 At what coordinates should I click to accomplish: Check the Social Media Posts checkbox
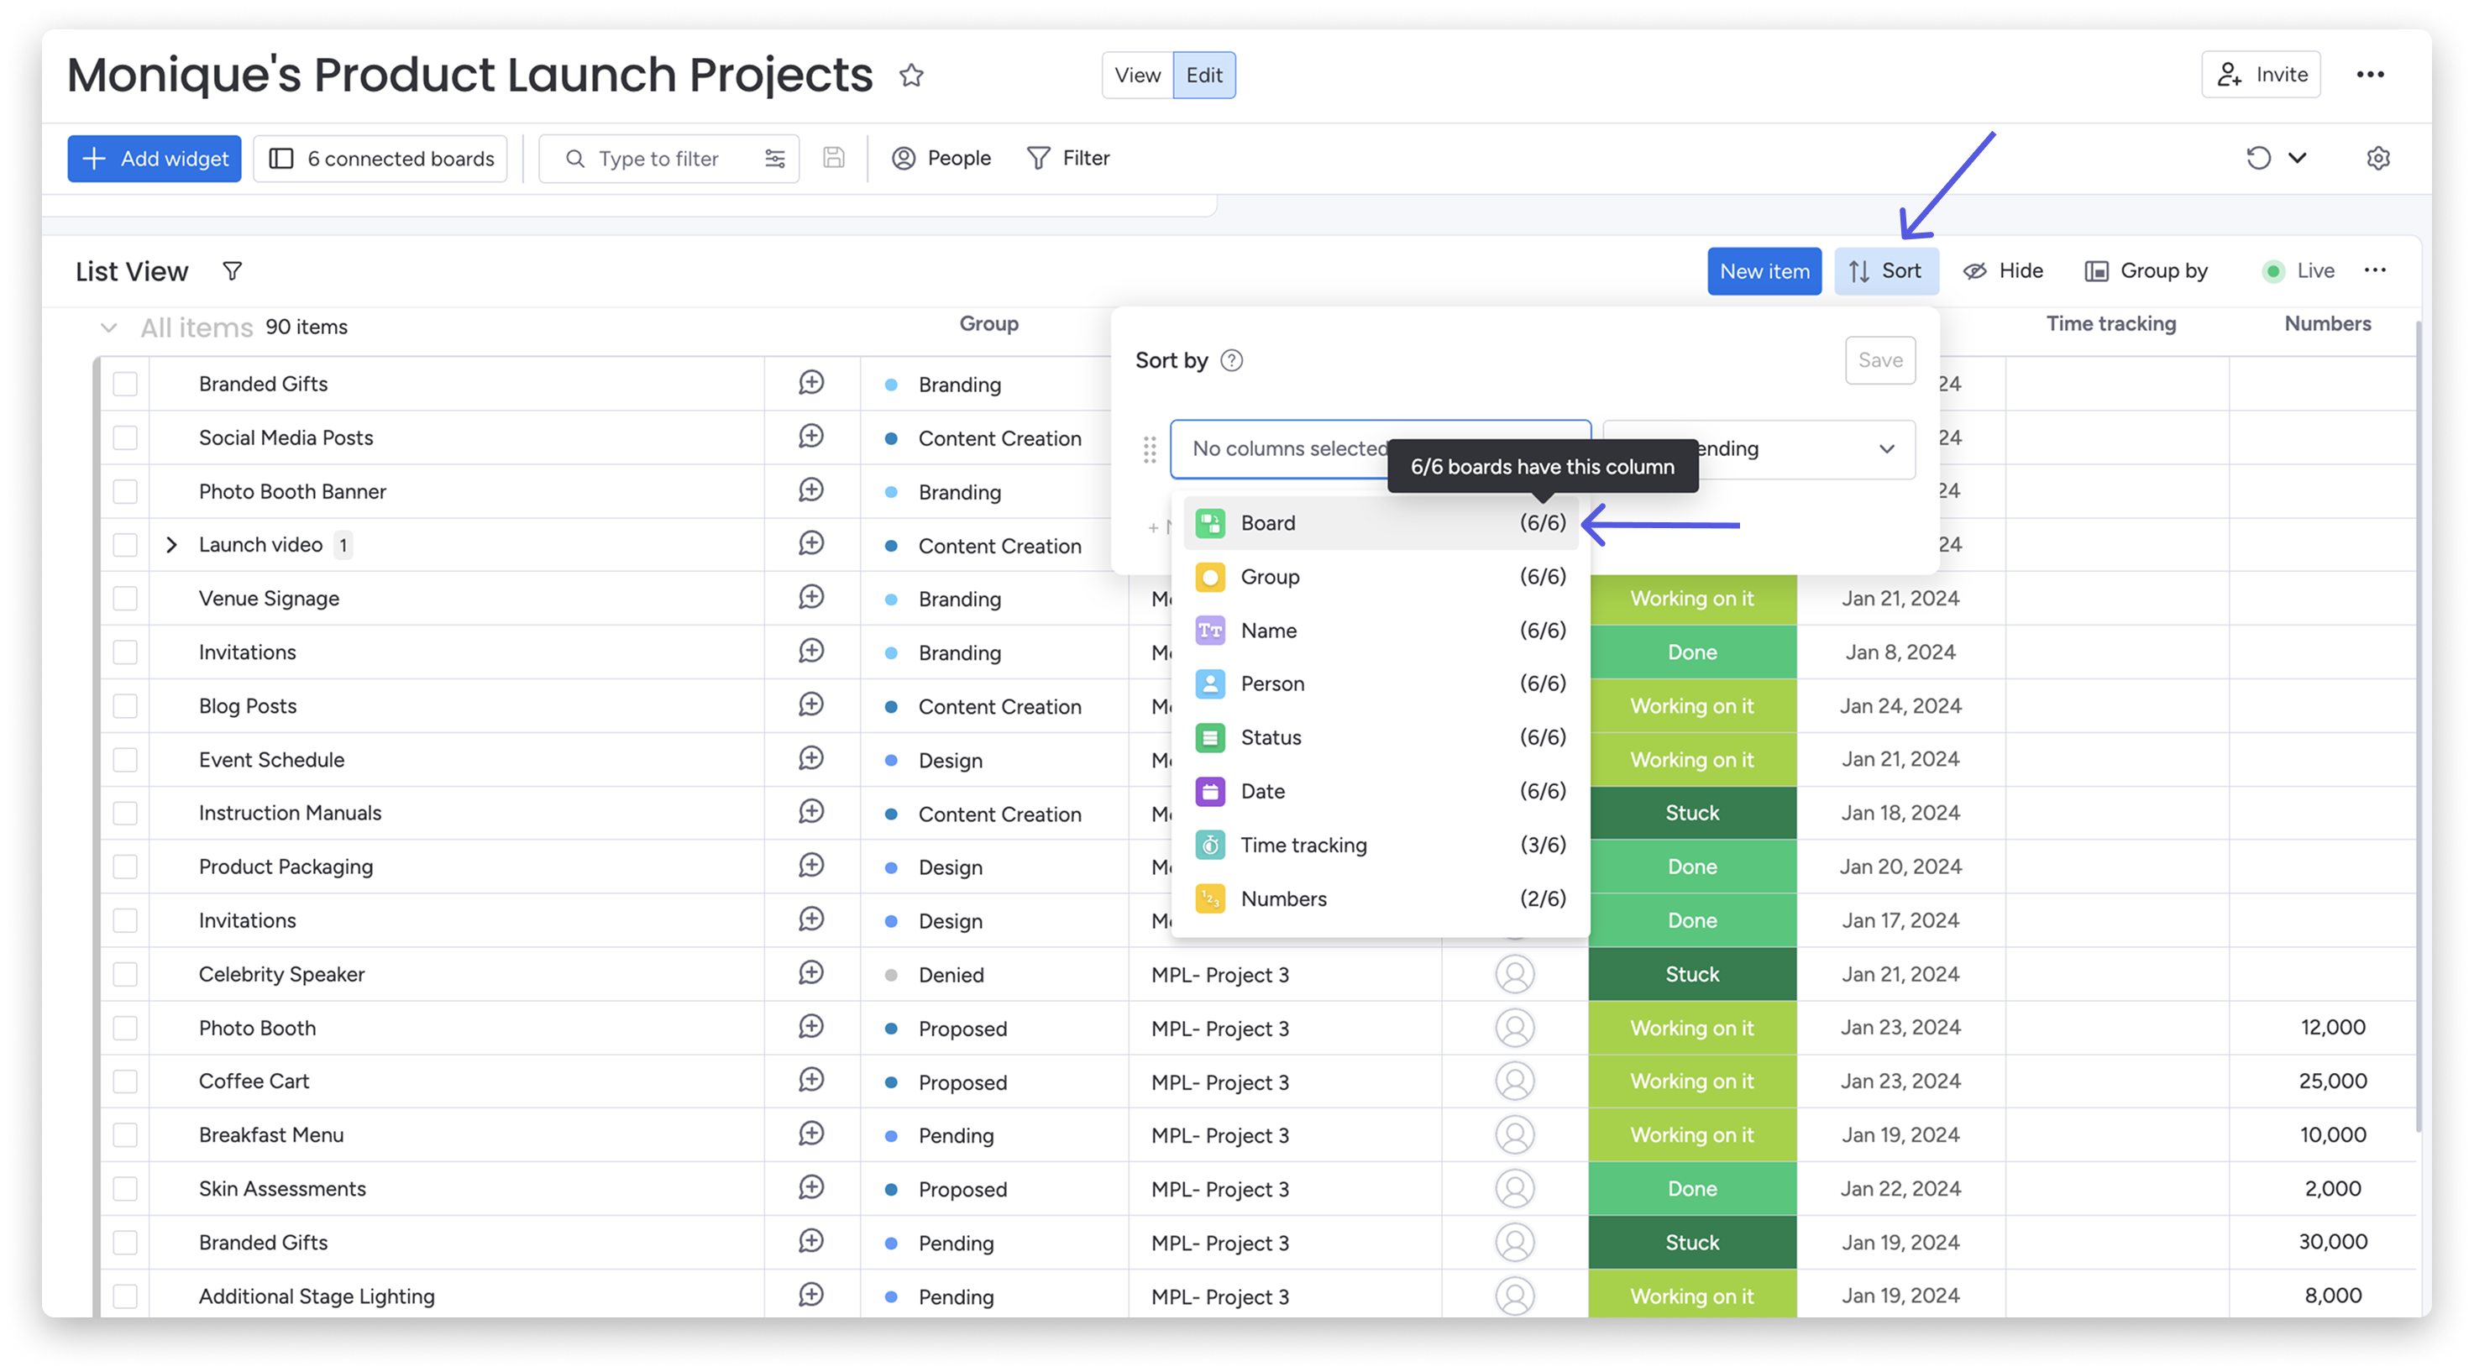click(x=125, y=437)
